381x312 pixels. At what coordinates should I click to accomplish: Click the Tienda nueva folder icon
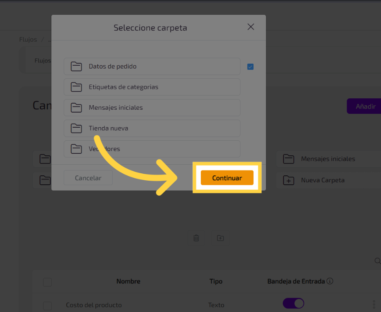pyautogui.click(x=76, y=128)
